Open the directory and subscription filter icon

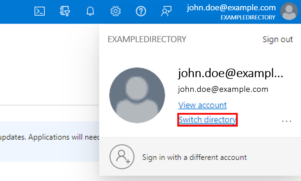(65, 11)
